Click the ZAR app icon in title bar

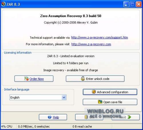pos(3,4)
